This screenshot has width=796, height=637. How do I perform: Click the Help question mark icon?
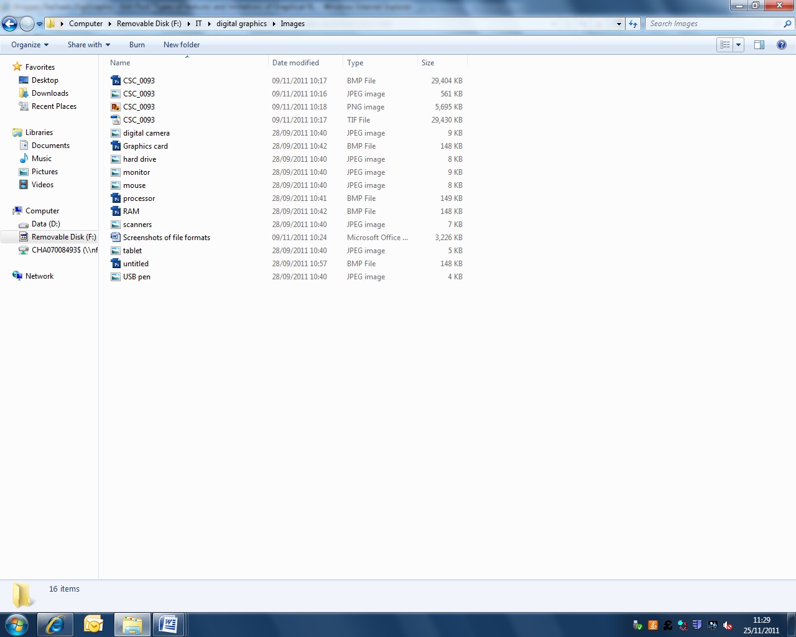782,45
